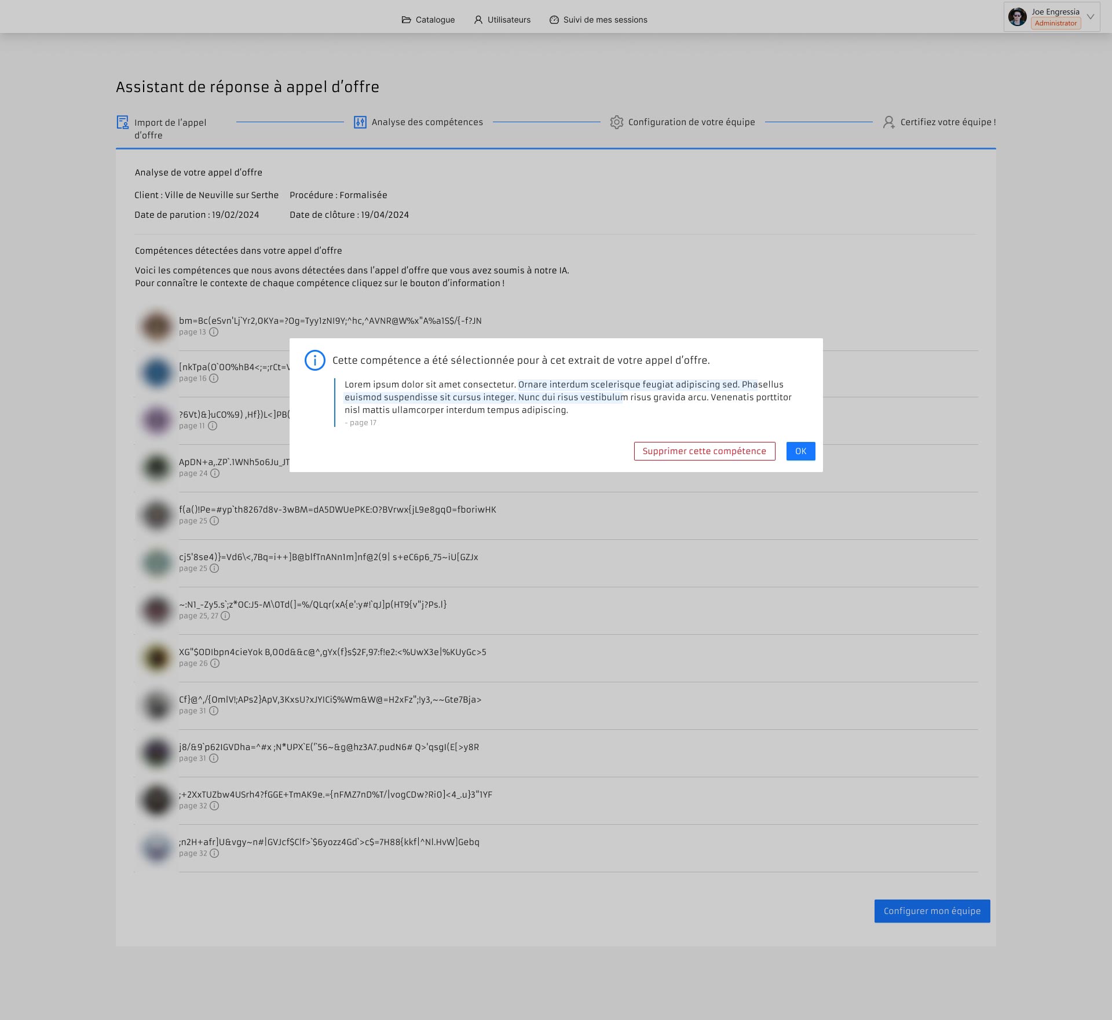Click Configurer mon équipe button
This screenshot has height=1020, width=1112.
(932, 911)
